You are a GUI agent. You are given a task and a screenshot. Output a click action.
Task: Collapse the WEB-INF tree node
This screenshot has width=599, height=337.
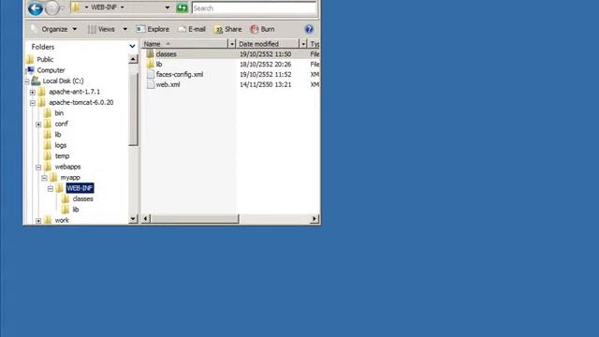(51, 188)
